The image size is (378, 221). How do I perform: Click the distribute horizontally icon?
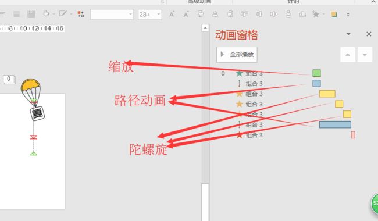[x=274, y=14]
